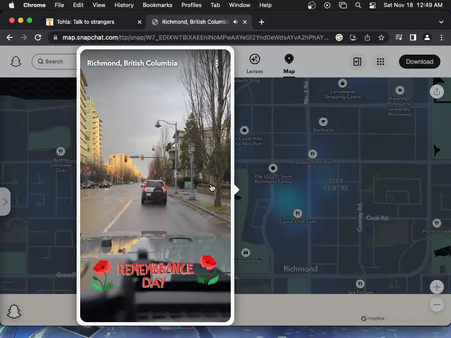Click the Kwantlen Polytechnic University marker
451x338 pixels.
pos(399,90)
